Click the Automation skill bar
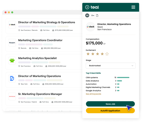143x123 pixels. point(118,84)
